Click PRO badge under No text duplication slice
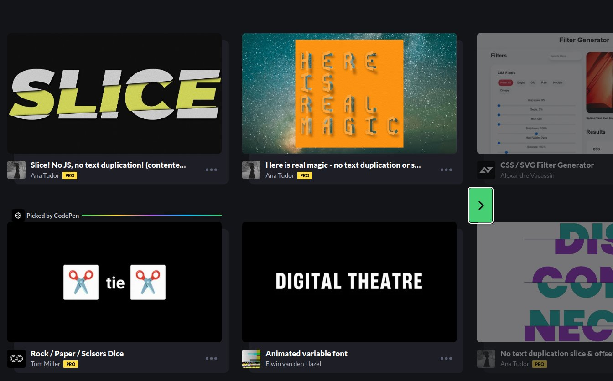 tap(540, 364)
